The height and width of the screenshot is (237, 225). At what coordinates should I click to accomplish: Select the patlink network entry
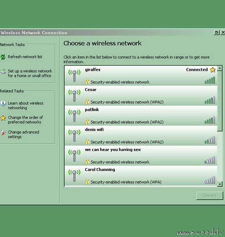141,116
